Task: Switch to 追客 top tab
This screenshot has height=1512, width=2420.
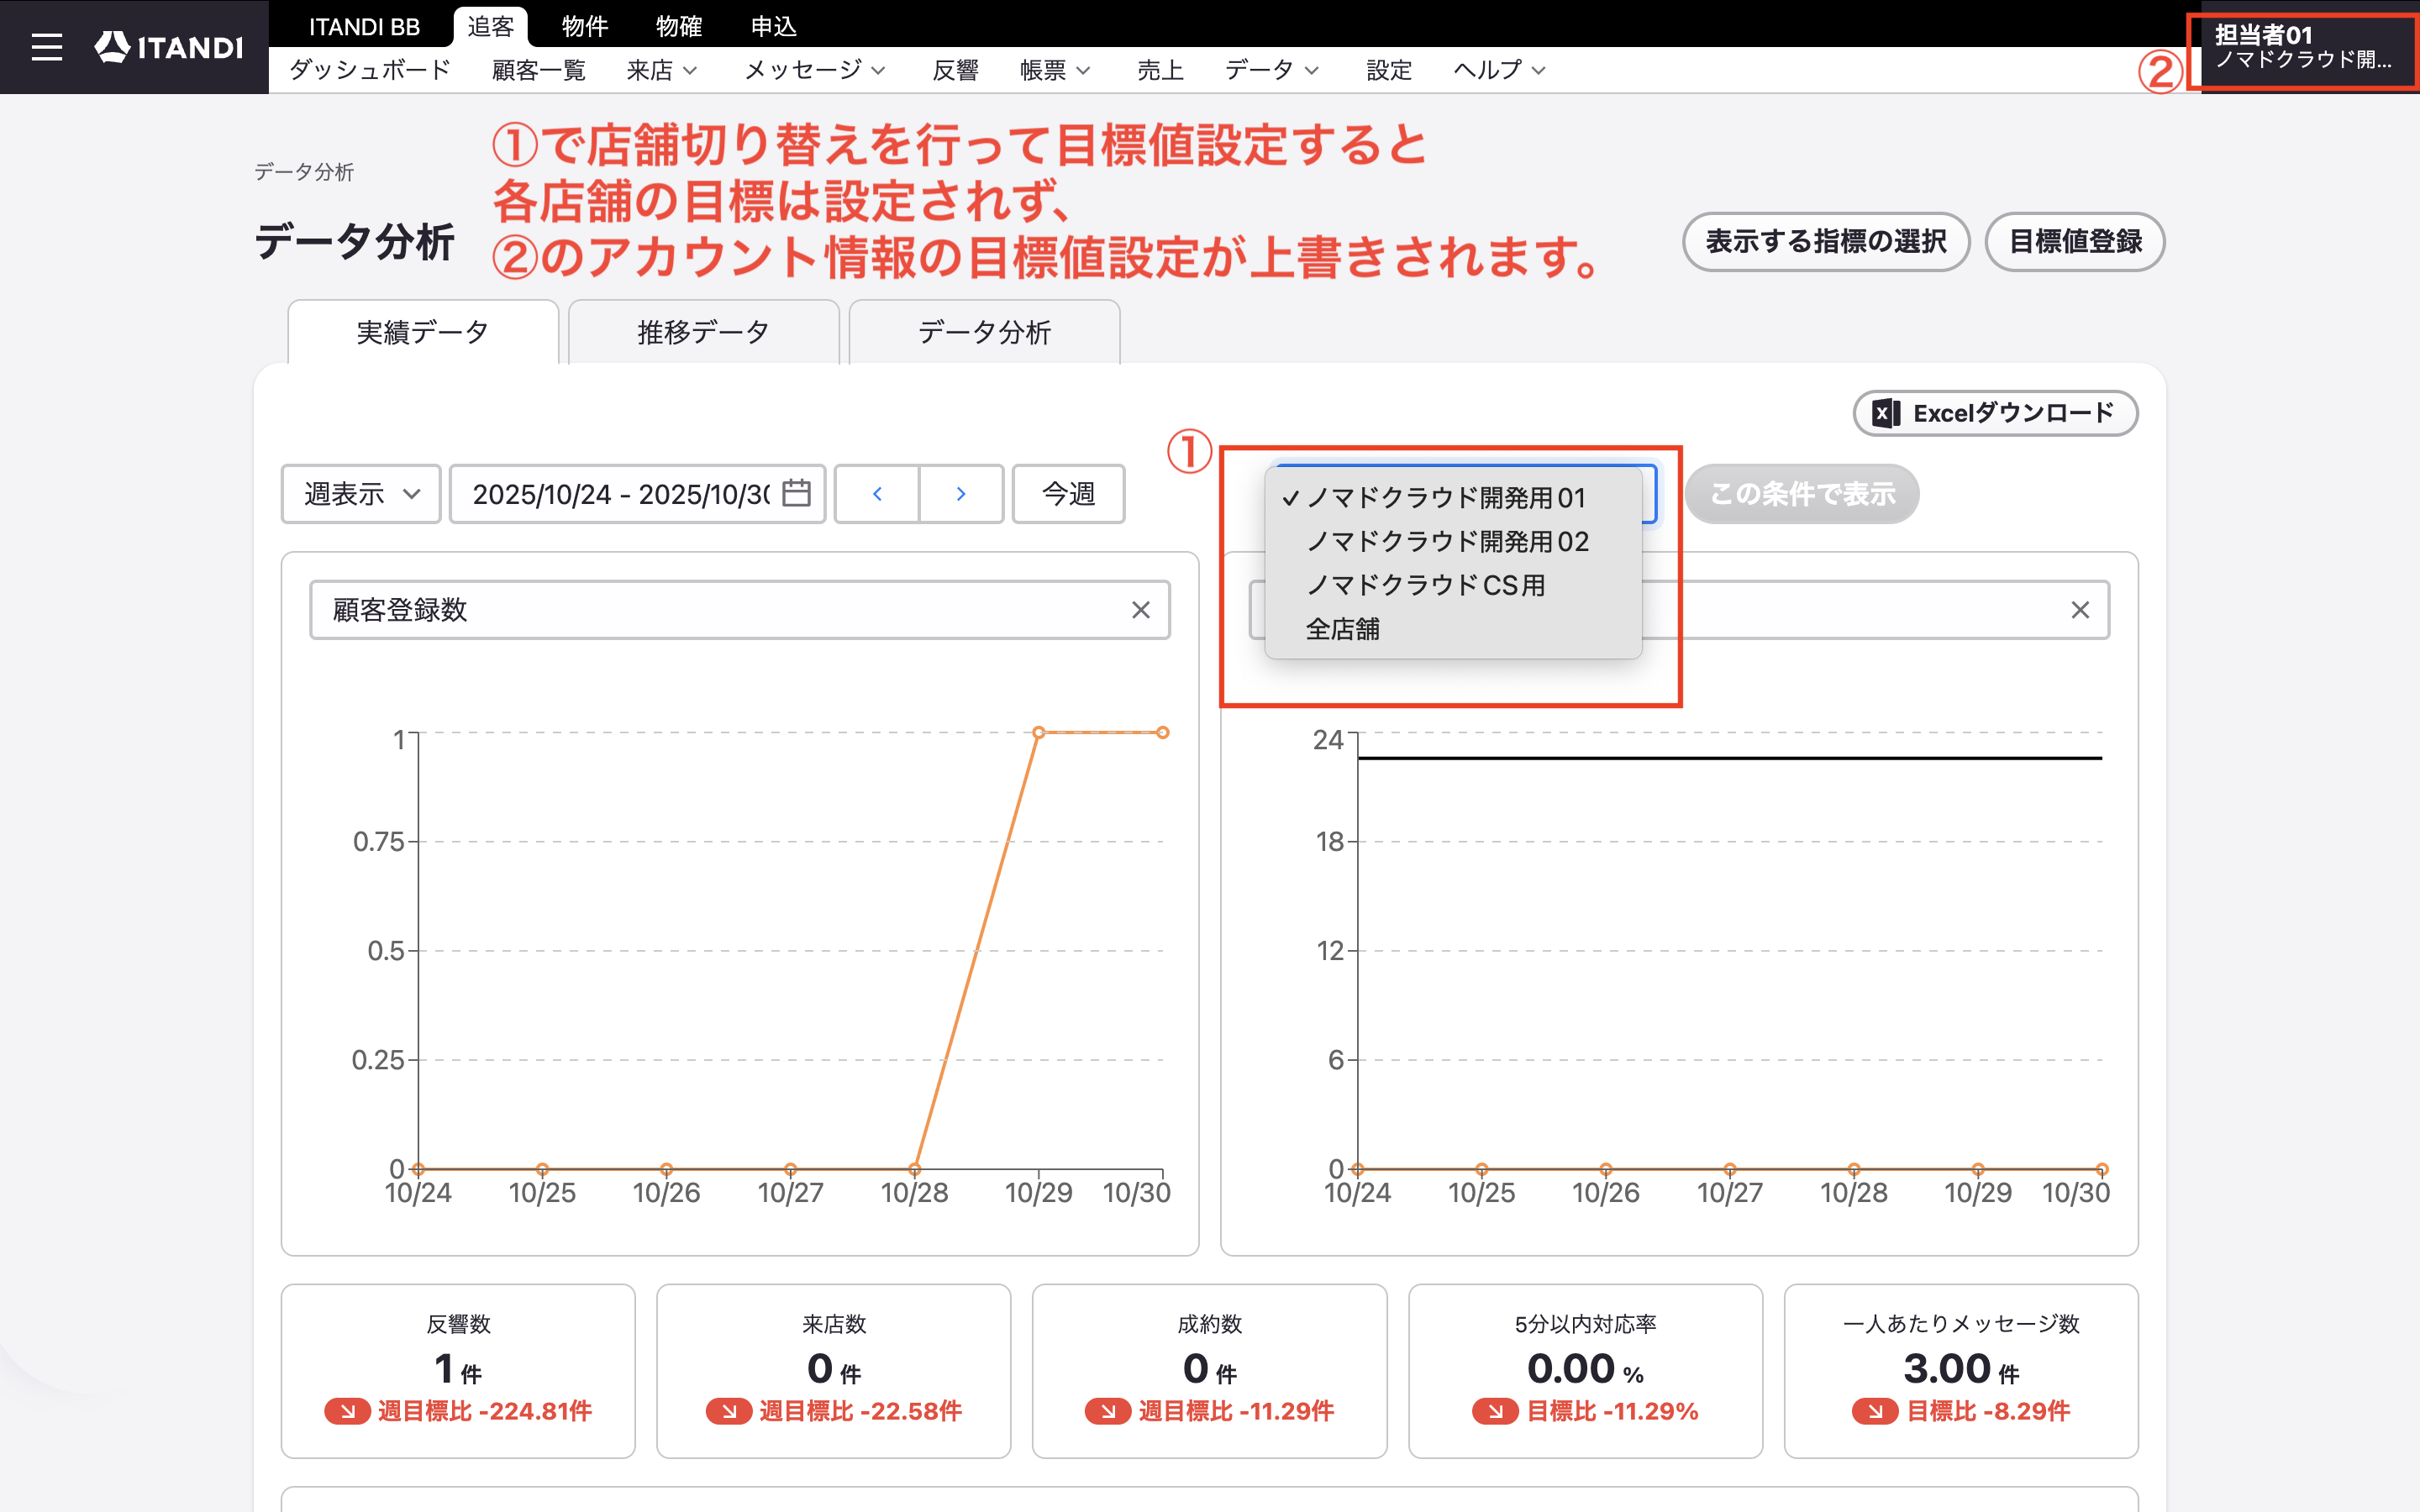Action: 490,26
